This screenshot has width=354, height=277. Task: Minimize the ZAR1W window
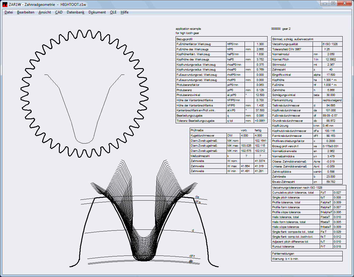pos(325,3)
